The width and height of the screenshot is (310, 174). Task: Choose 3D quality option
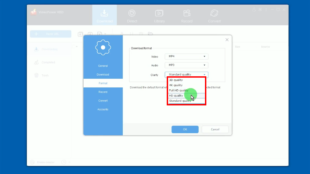[x=187, y=80]
